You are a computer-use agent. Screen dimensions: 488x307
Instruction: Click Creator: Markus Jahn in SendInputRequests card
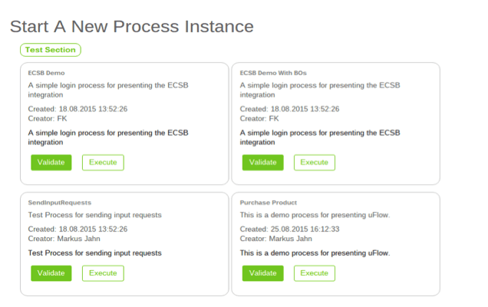click(x=64, y=239)
